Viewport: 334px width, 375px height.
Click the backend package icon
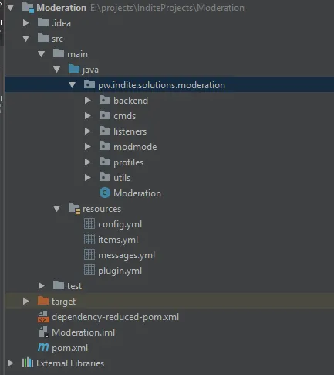(105, 100)
